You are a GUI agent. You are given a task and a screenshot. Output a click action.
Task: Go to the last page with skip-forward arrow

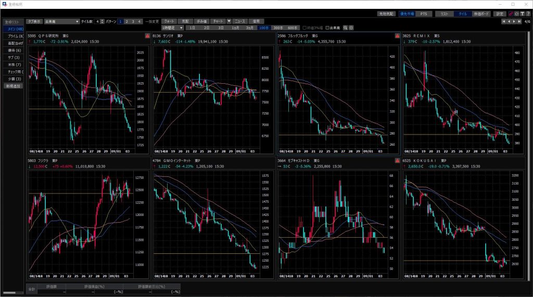pyautogui.click(x=519, y=21)
